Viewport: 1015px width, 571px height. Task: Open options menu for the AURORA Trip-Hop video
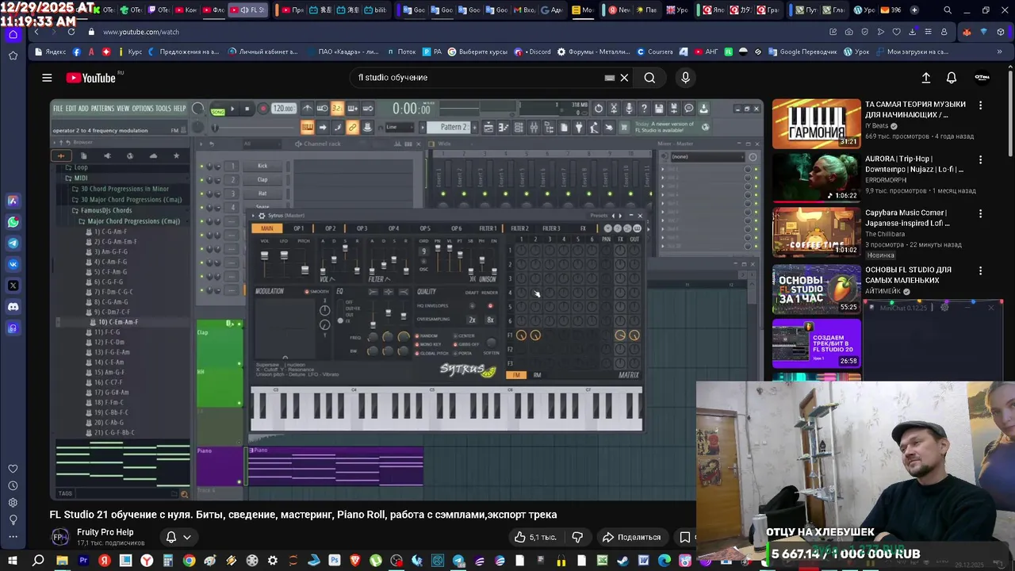tap(980, 159)
